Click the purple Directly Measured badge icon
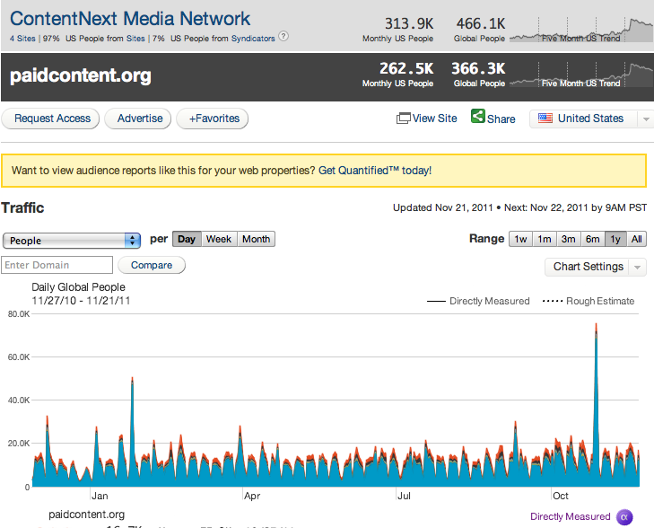This screenshot has height=528, width=654. tap(624, 516)
